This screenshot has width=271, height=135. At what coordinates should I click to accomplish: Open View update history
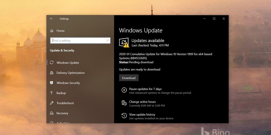[142, 115]
